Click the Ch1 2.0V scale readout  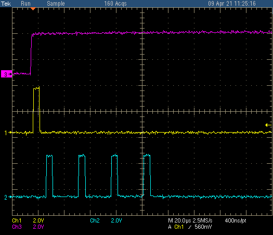click(x=28, y=220)
